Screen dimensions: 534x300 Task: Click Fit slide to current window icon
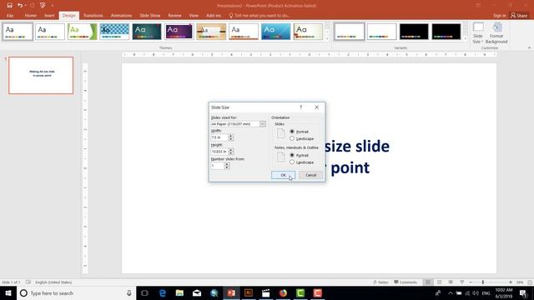coord(530,282)
